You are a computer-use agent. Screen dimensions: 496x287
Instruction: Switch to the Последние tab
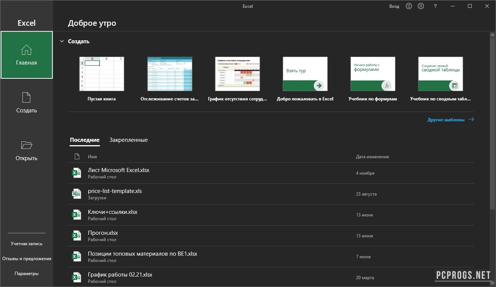pos(85,140)
